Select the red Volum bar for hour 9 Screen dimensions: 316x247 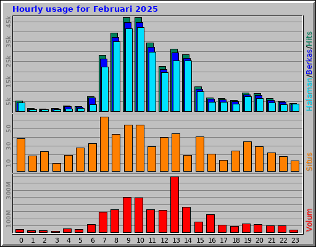pos(127,215)
